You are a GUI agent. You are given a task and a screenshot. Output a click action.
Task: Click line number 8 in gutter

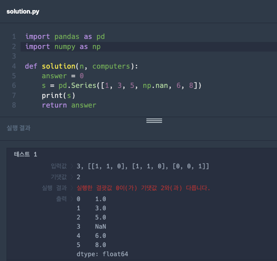(14, 105)
